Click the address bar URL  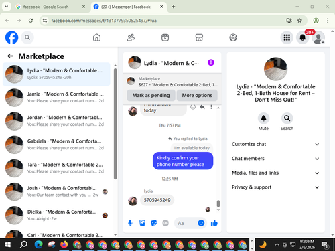[104, 21]
